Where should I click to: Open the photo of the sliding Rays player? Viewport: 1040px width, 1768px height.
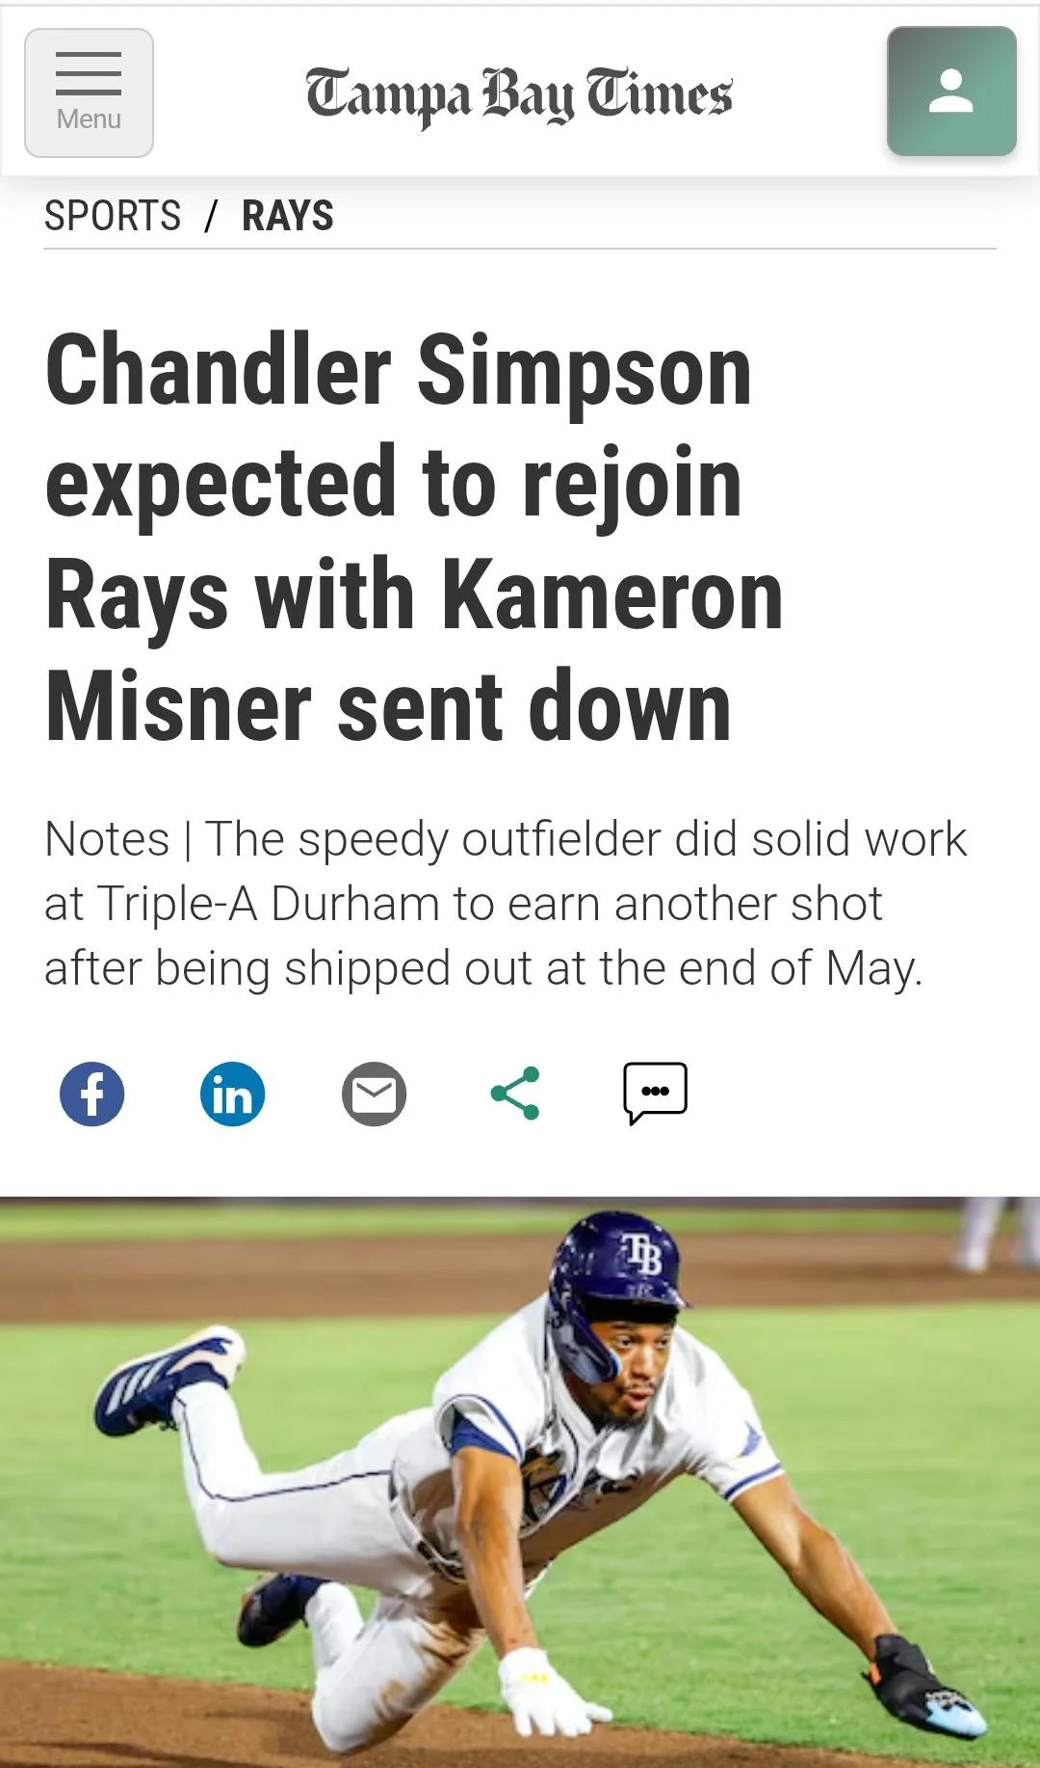(x=520, y=1482)
